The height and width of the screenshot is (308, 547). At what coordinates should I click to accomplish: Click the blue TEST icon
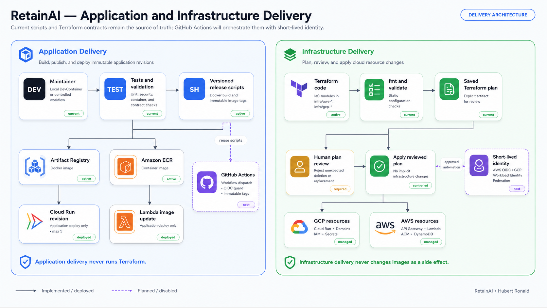pos(115,89)
